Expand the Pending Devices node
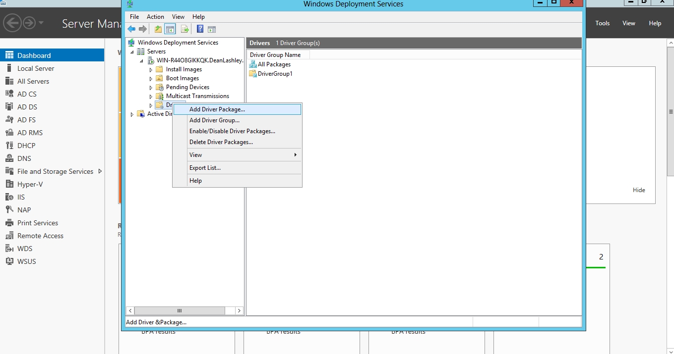 tap(151, 88)
